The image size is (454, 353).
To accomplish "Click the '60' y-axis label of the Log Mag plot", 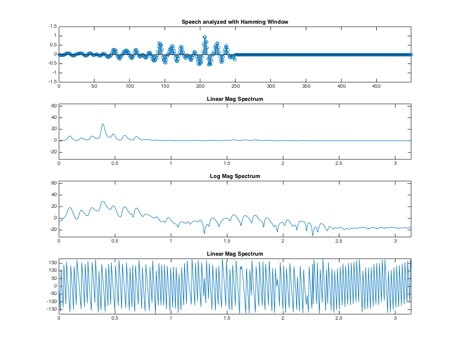I will pos(53,183).
